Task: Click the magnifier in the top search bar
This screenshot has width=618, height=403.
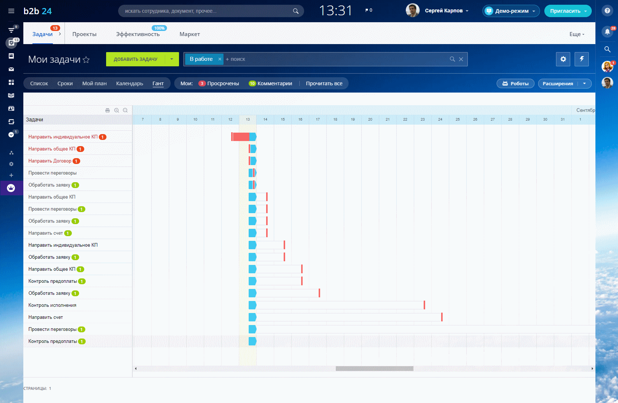Action: 296,11
